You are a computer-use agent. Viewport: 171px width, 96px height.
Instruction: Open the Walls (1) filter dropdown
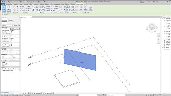[12, 25]
